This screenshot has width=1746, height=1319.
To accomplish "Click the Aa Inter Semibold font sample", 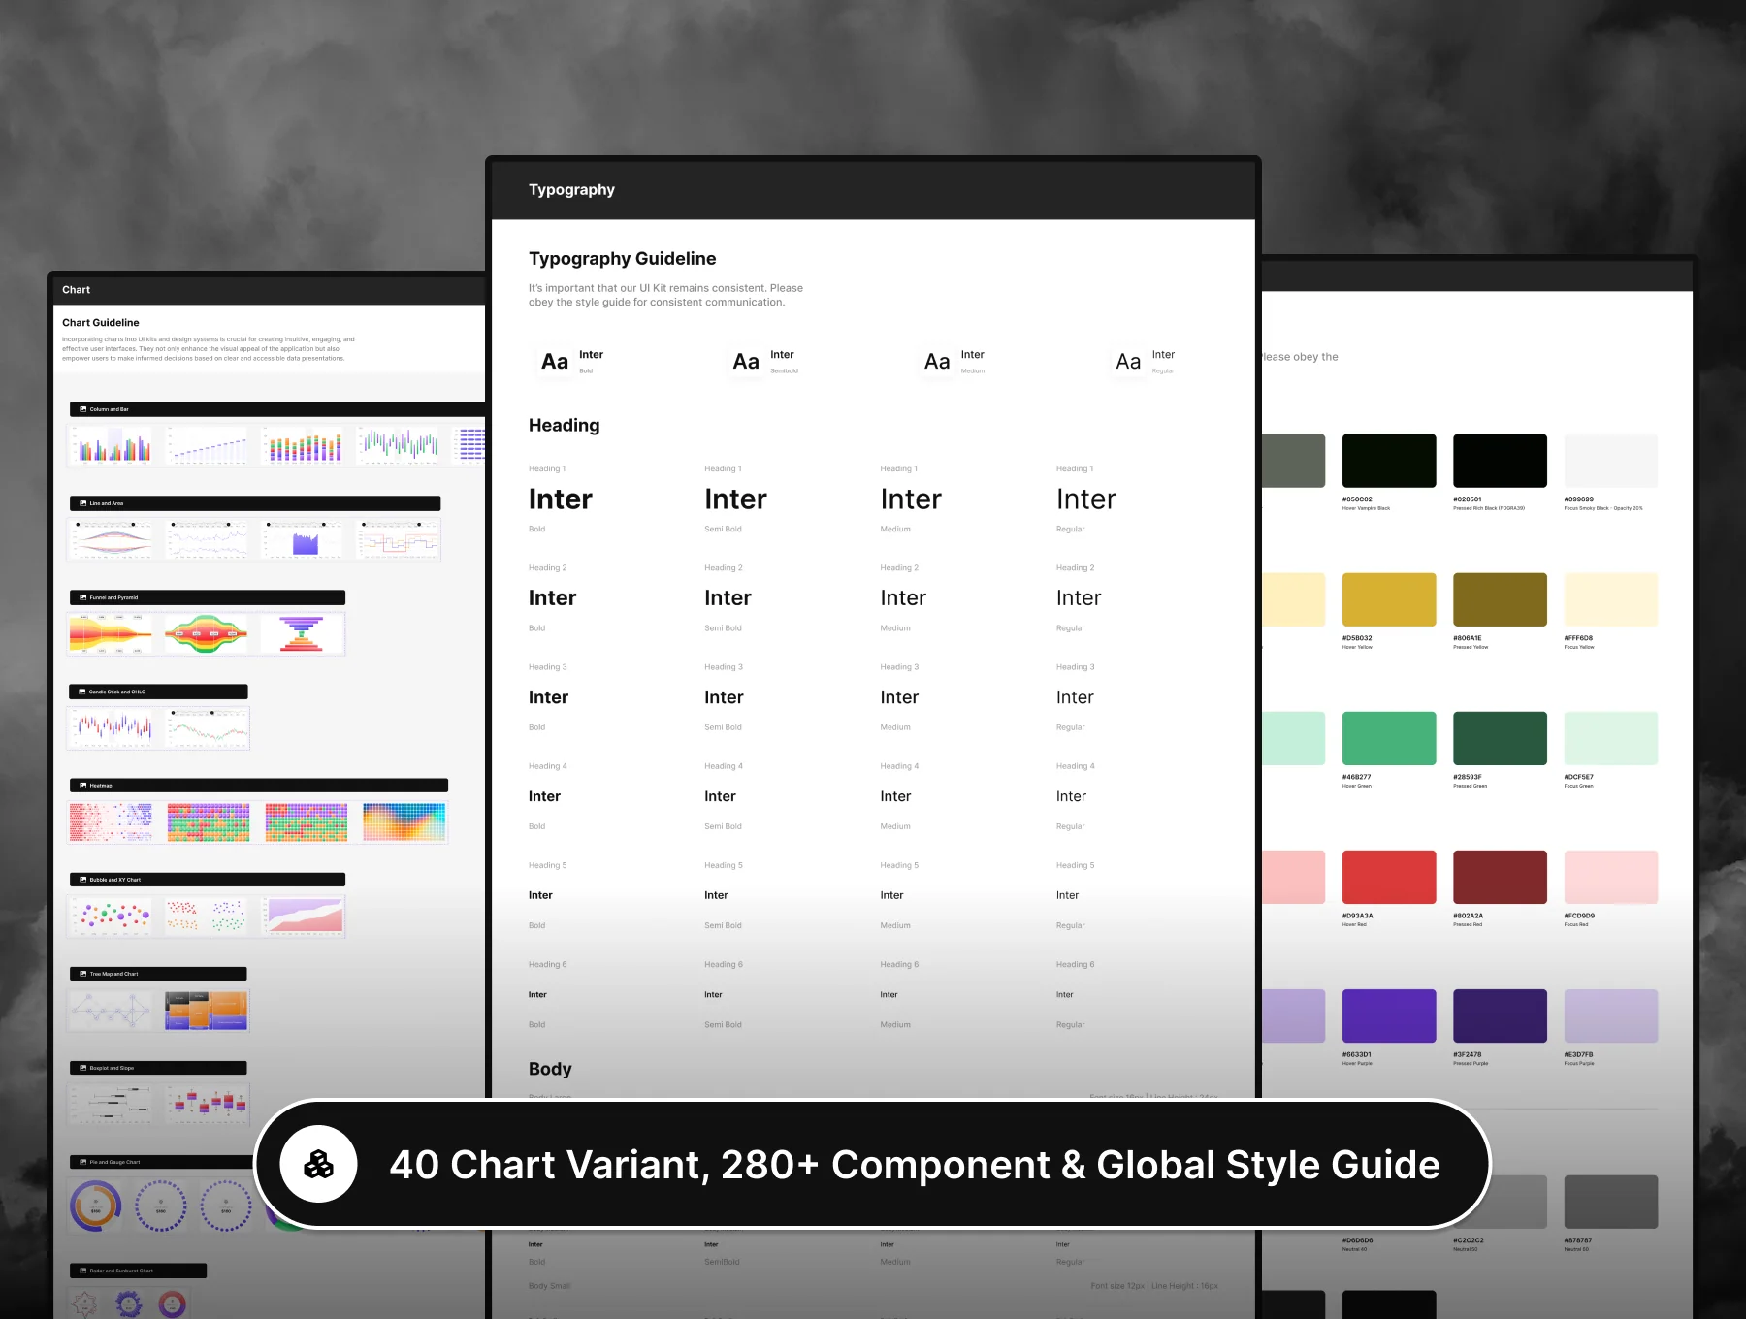I will coord(764,362).
